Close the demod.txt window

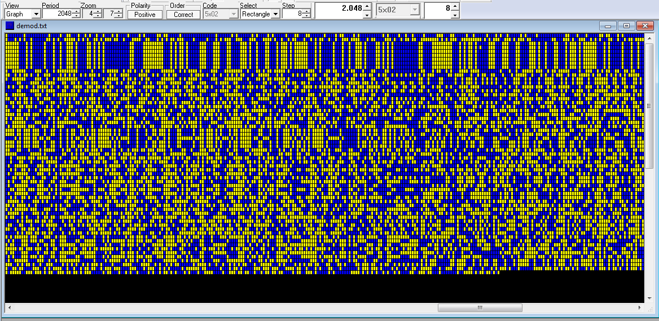645,25
